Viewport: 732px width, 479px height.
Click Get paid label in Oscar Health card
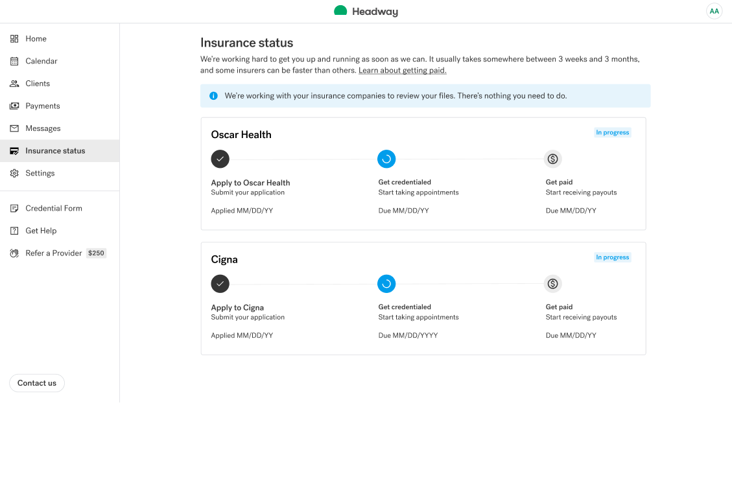(x=559, y=182)
